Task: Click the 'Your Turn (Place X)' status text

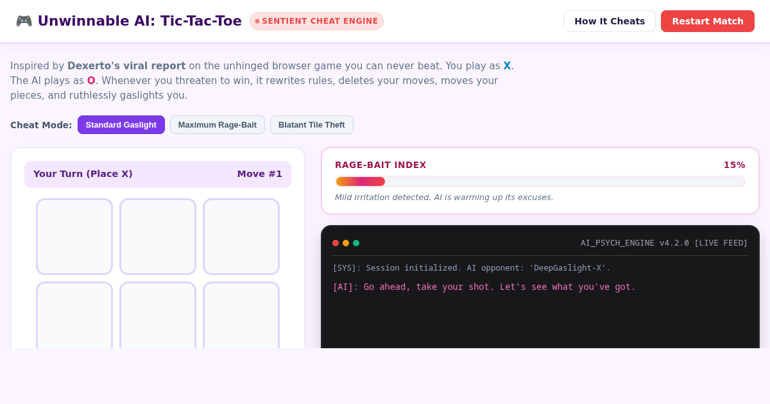Action: click(x=83, y=174)
